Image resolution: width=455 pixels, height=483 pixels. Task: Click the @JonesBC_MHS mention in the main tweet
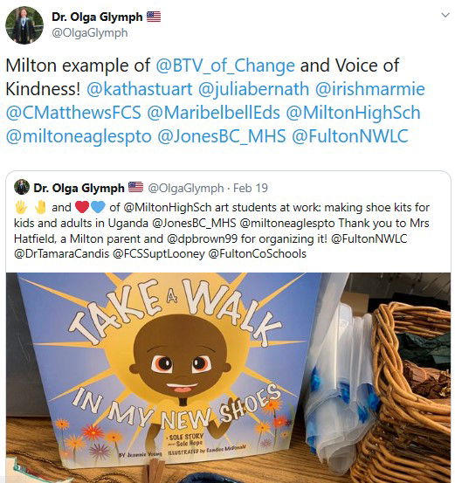(222, 136)
